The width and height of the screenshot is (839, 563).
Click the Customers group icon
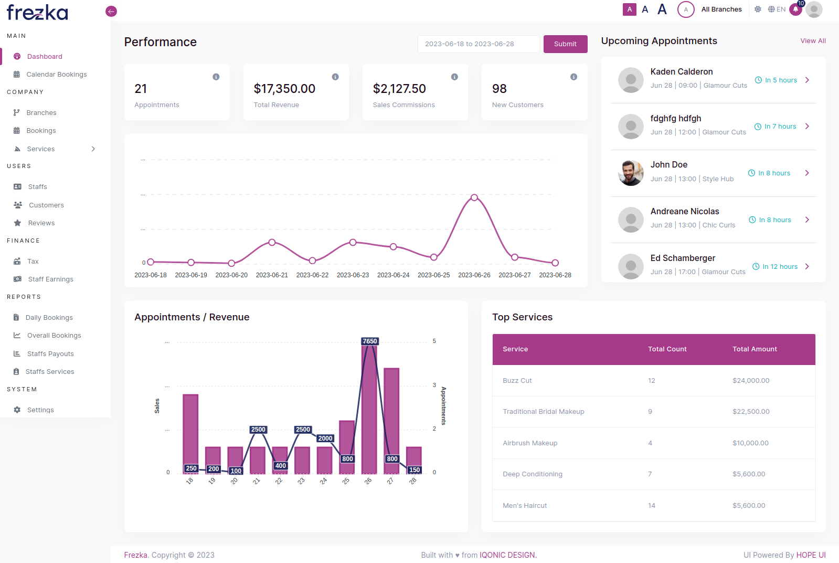(x=18, y=205)
